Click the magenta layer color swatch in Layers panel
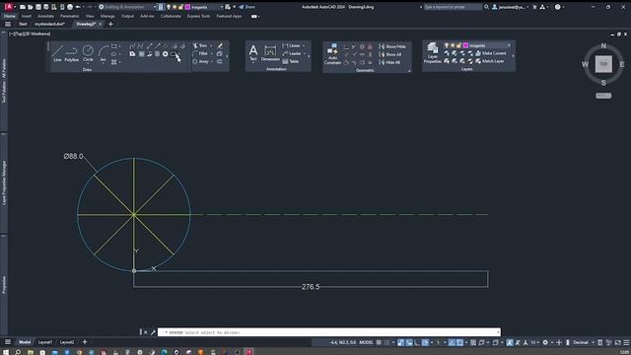 (465, 45)
